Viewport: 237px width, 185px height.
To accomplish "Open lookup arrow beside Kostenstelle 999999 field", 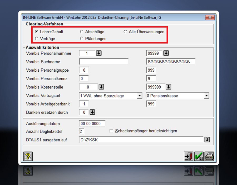I will [169, 87].
